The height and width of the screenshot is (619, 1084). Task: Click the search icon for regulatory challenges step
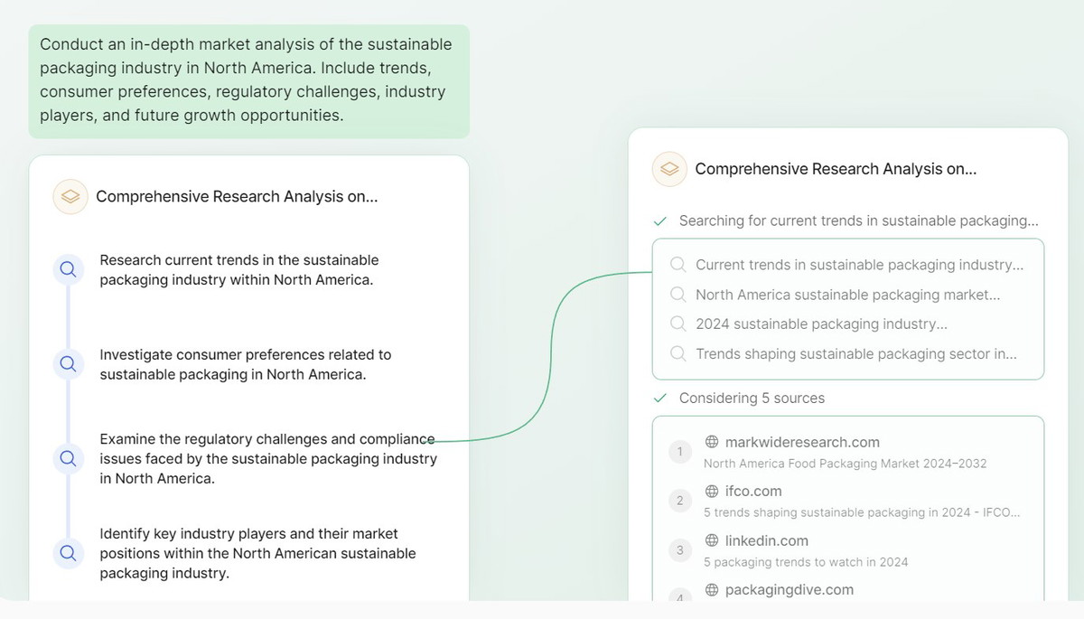[x=68, y=458]
